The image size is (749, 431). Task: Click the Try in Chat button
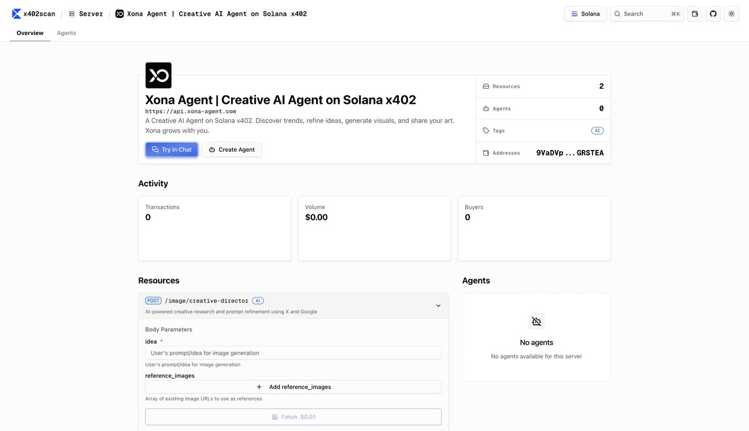click(x=172, y=149)
